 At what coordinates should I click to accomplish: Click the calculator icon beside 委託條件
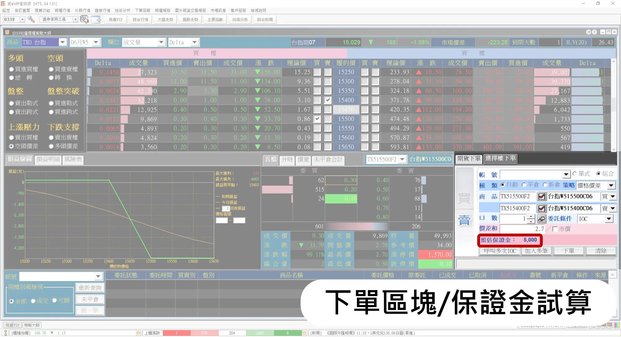(x=542, y=219)
